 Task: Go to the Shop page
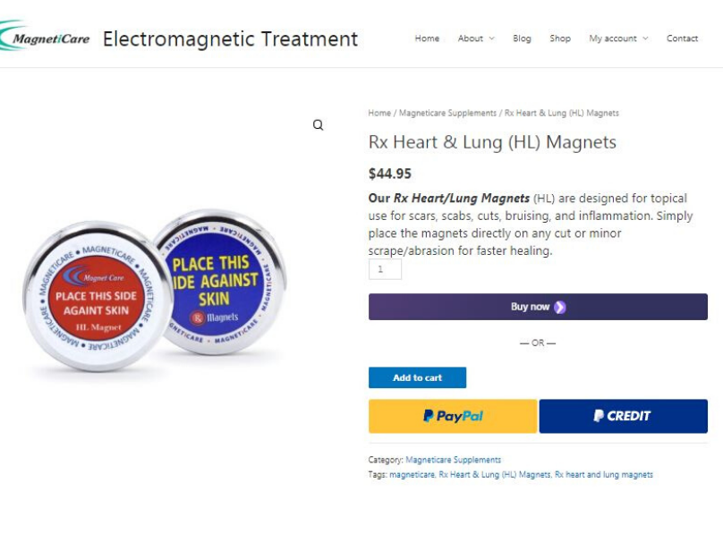[x=560, y=38]
